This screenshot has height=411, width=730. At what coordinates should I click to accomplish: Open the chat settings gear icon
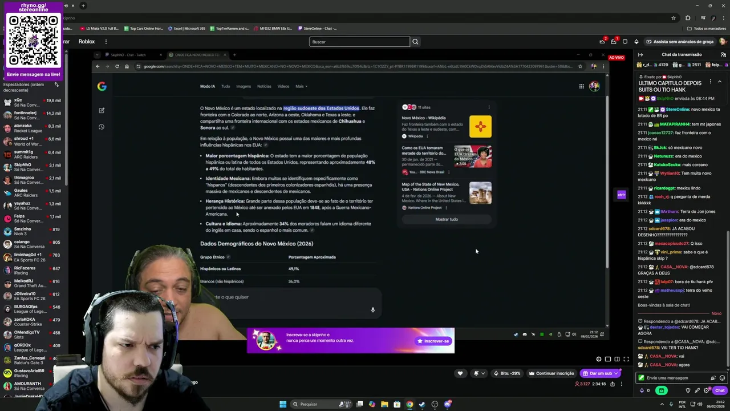(706, 390)
